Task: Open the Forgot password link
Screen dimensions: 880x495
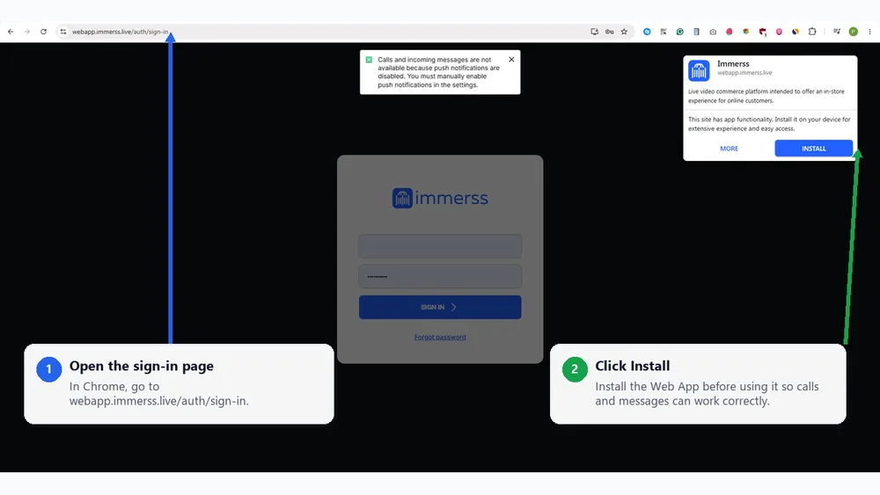Action: [x=440, y=337]
